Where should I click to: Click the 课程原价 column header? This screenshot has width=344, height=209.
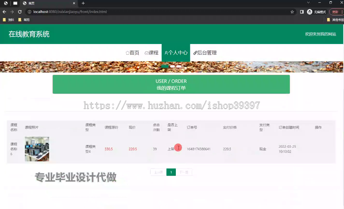pos(112,127)
